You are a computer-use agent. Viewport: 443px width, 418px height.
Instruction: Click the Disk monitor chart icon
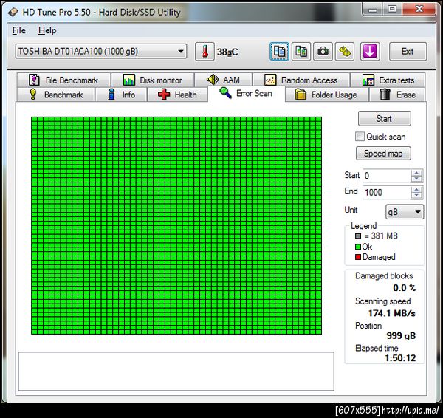(129, 80)
